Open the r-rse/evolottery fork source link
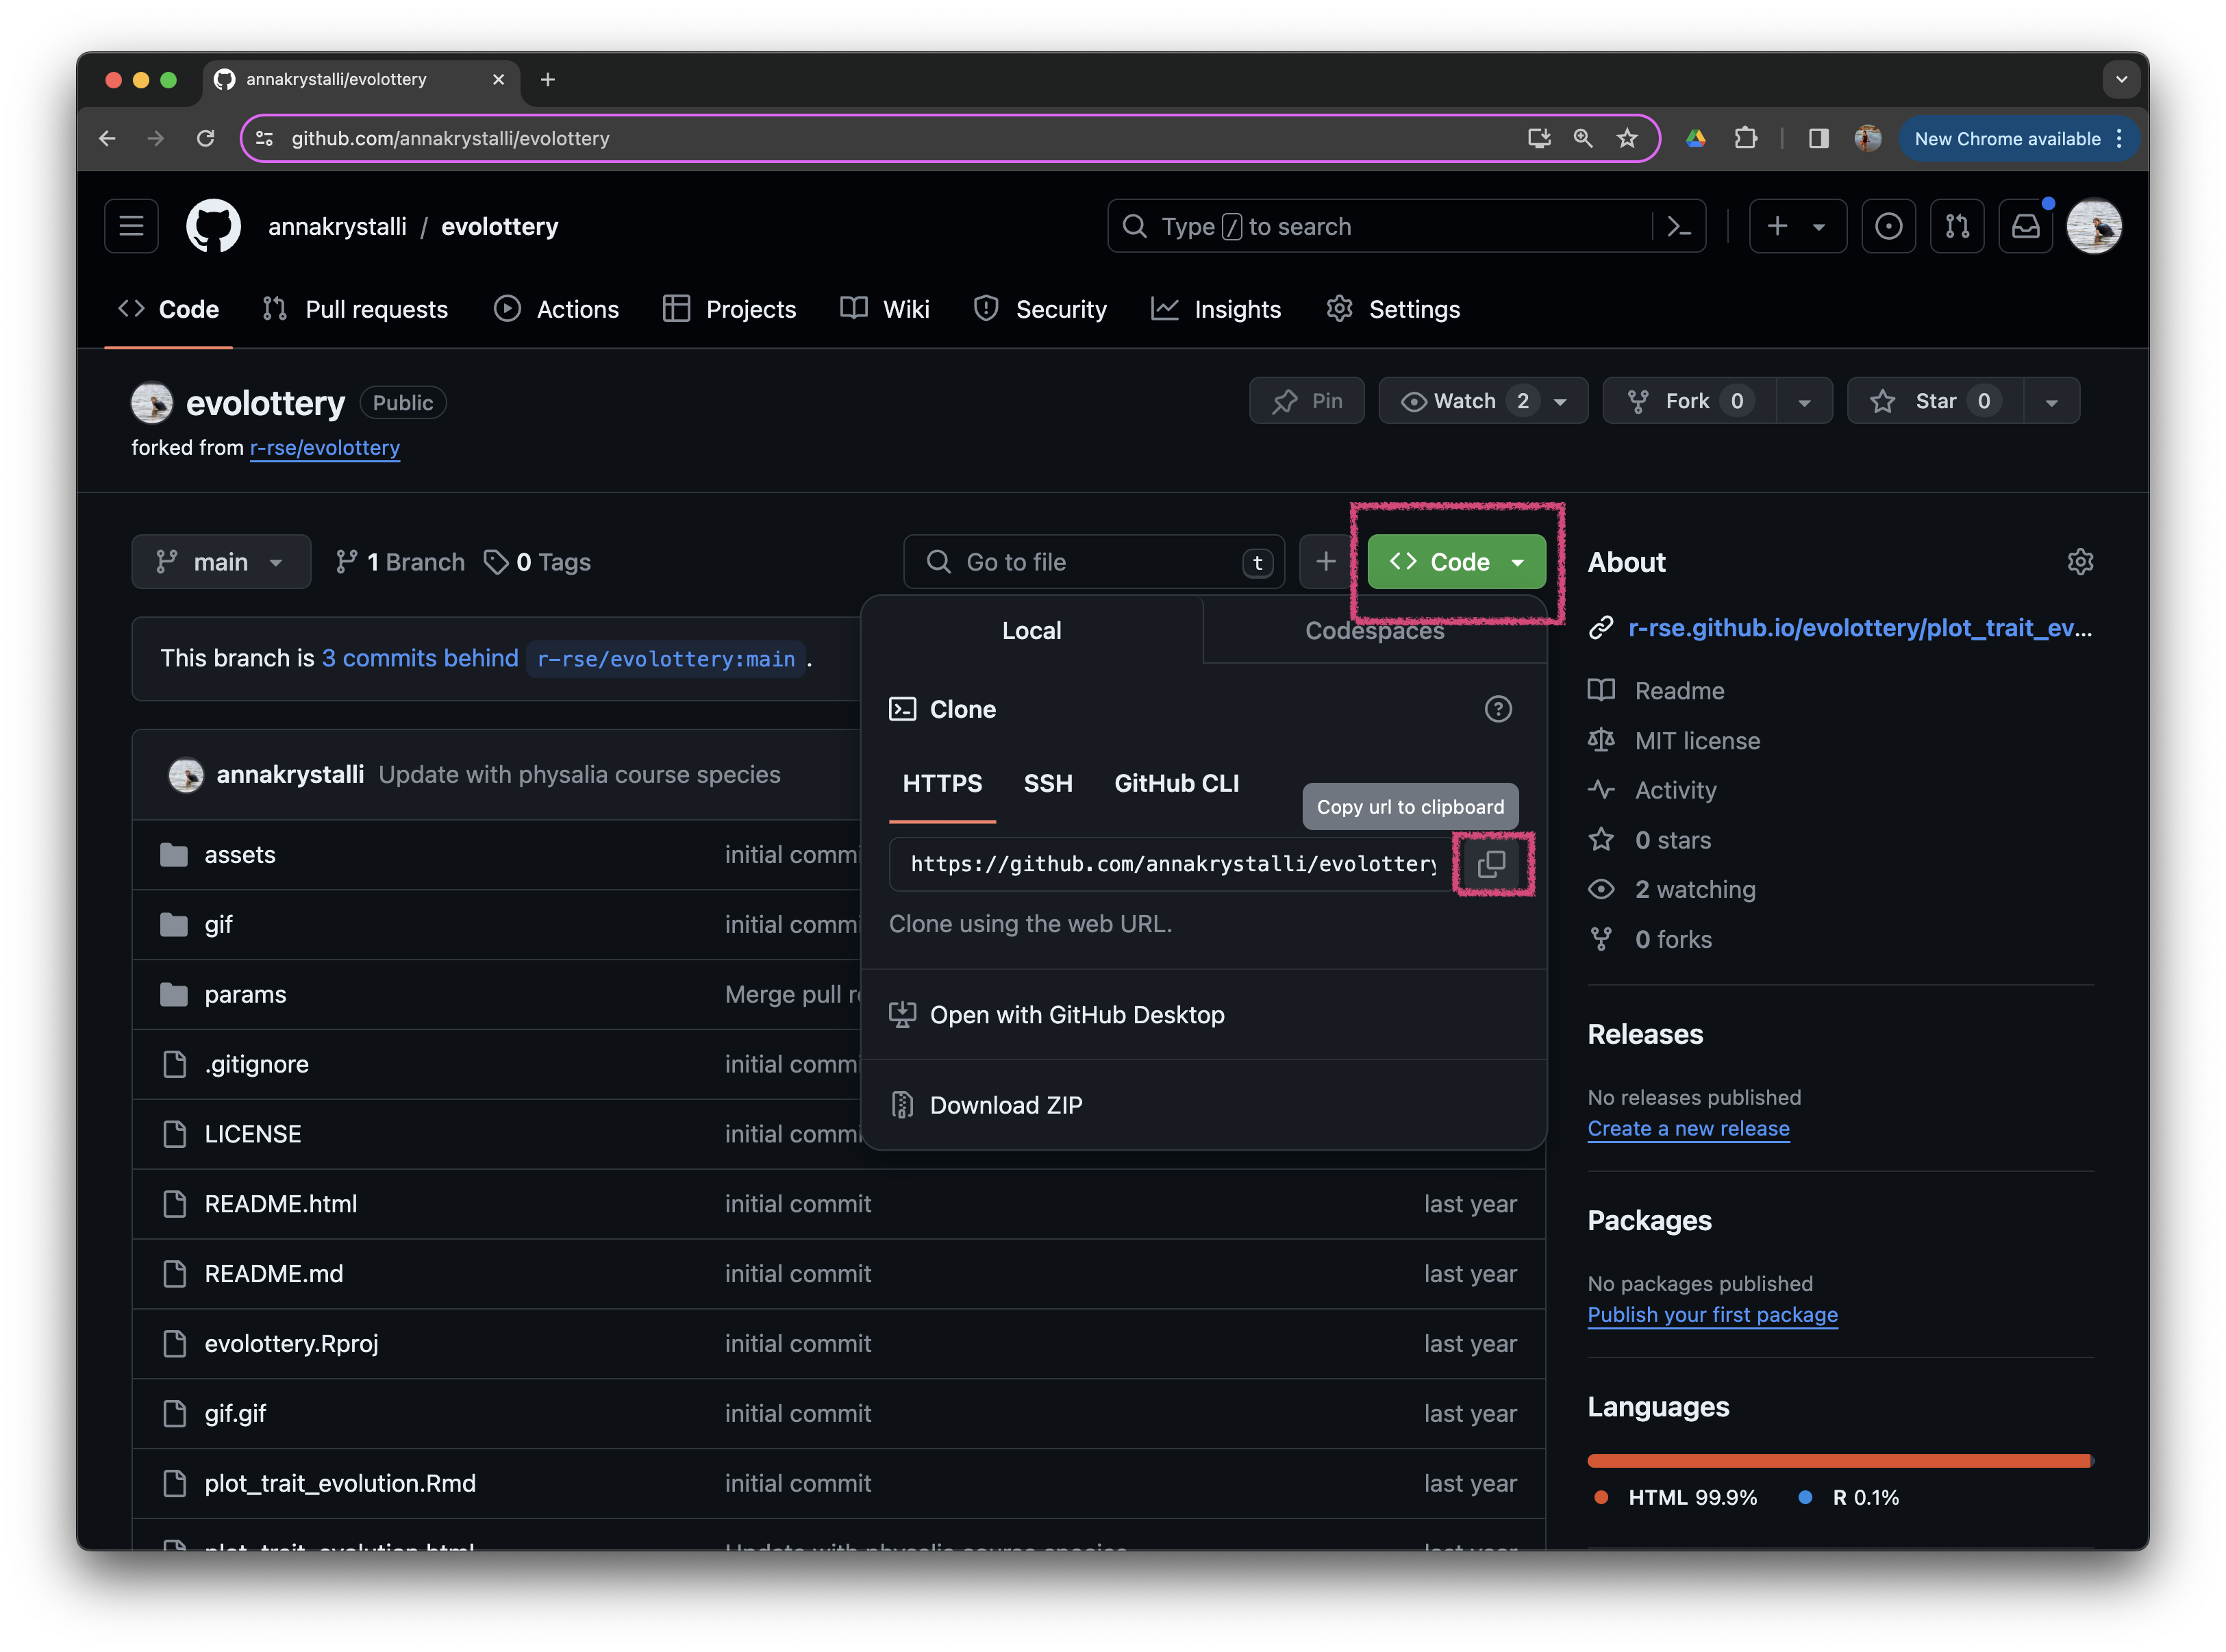2226x1652 pixels. coord(325,447)
